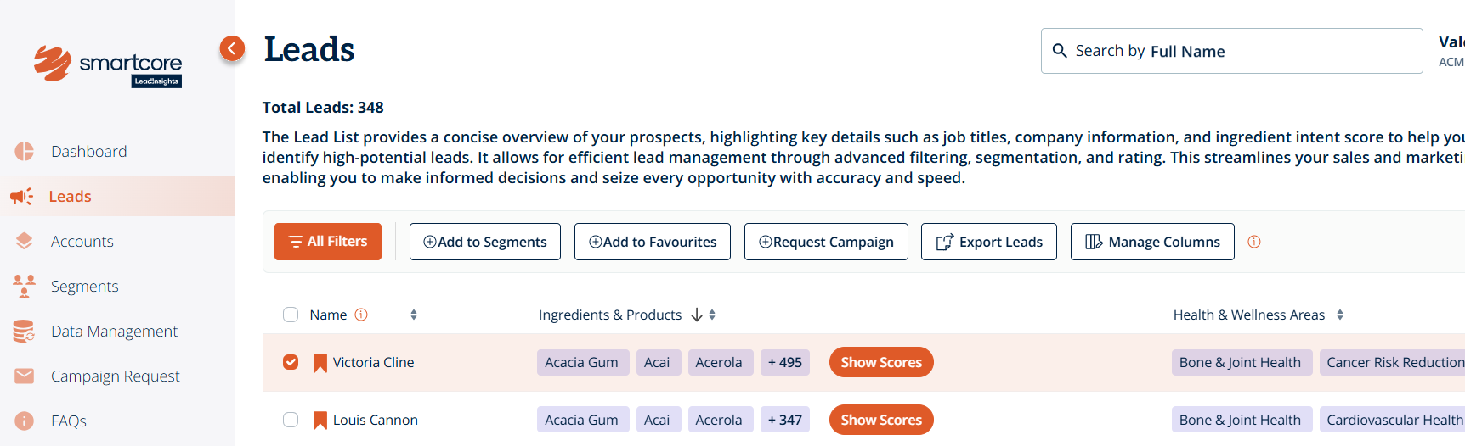
Task: Expand Victoria Cline's +495 more ingredients
Action: (784, 362)
